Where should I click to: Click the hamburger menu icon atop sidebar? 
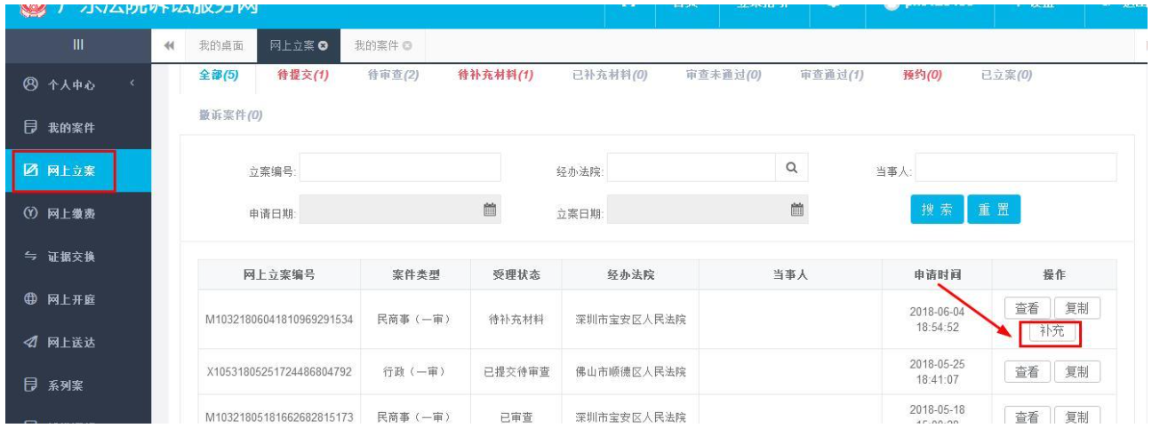click(76, 44)
